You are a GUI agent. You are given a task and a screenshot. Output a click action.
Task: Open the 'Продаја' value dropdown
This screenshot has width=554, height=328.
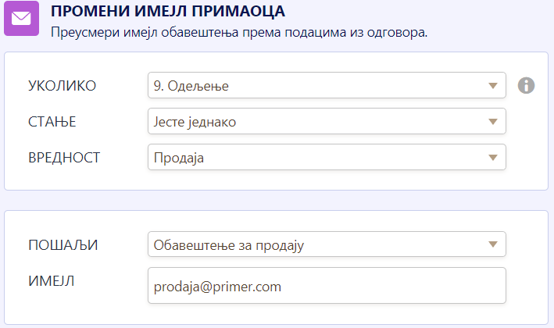click(313, 157)
